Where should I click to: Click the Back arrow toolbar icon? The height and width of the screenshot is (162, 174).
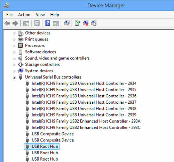pos(7,23)
